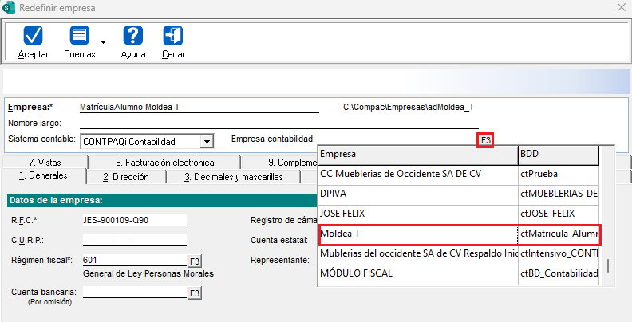Click the Cuentas toolbar icon
The width and height of the screenshot is (632, 322).
pyautogui.click(x=79, y=36)
